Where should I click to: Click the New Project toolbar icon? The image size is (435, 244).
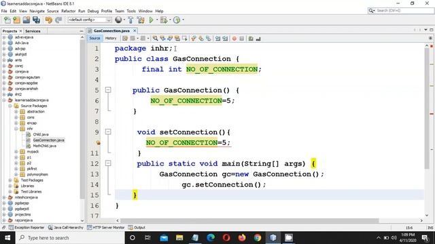(x=16, y=20)
